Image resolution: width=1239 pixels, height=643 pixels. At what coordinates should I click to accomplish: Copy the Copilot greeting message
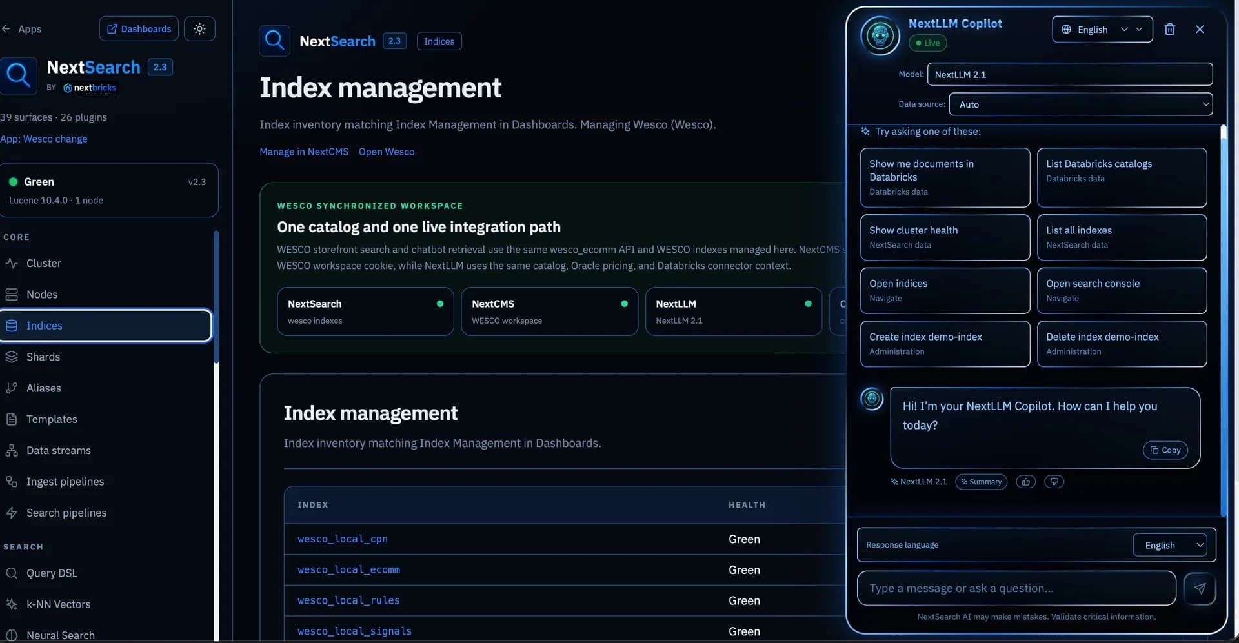pos(1165,450)
